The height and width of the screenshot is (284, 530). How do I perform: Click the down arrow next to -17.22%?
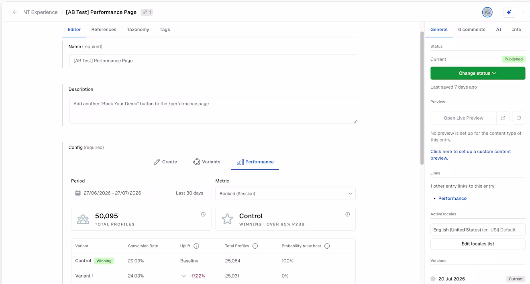pyautogui.click(x=183, y=276)
